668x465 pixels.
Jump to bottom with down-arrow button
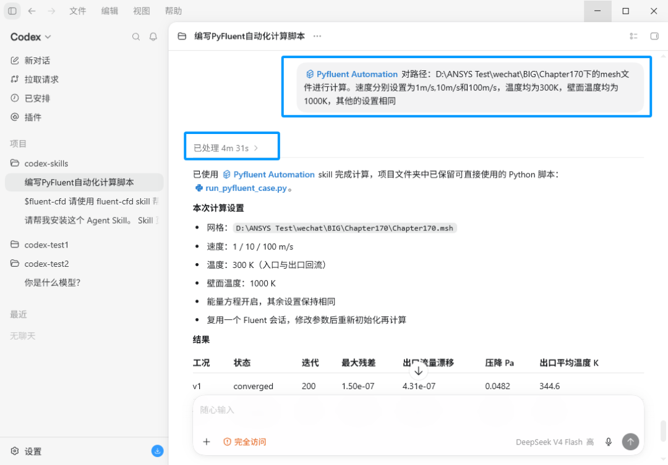tap(418, 371)
